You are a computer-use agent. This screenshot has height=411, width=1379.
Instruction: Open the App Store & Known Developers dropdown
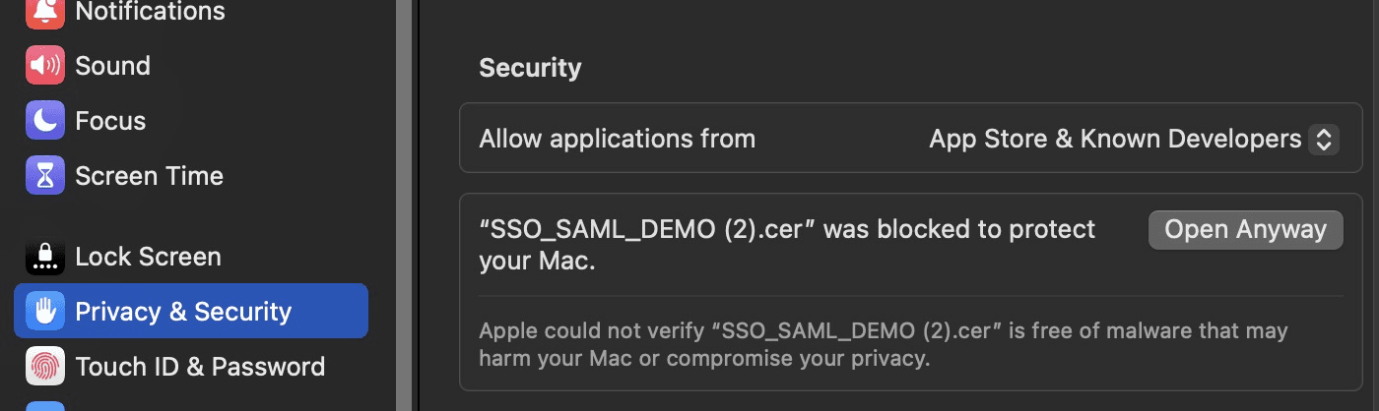(1115, 139)
